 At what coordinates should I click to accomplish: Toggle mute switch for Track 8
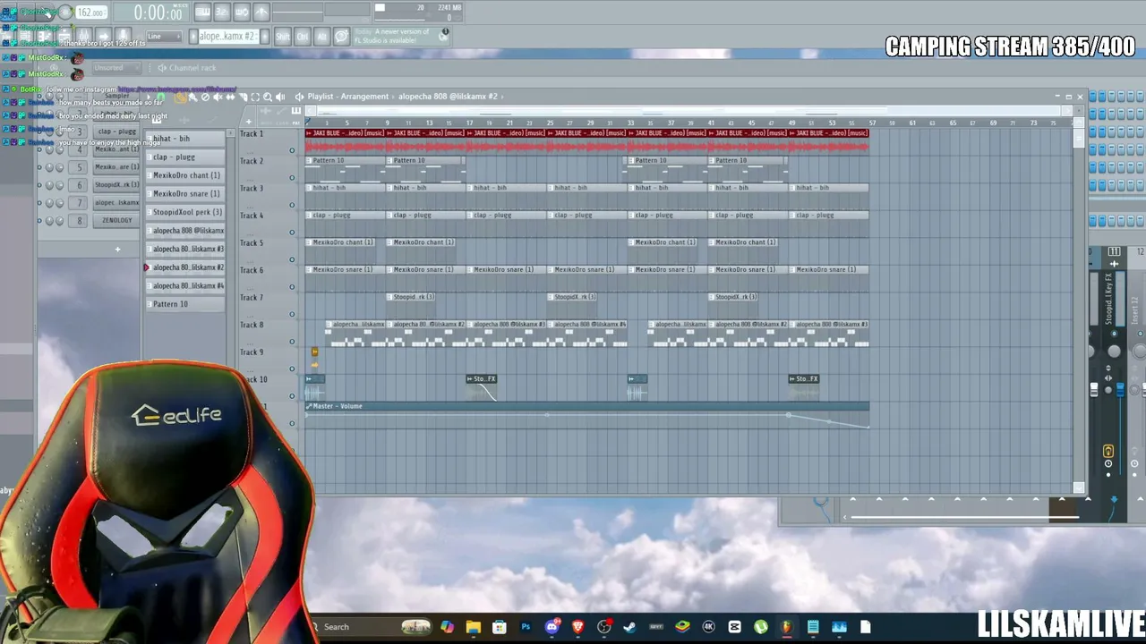[292, 342]
